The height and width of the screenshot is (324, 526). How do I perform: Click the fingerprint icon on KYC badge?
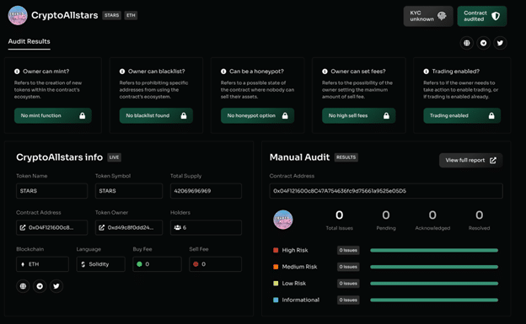pyautogui.click(x=442, y=16)
